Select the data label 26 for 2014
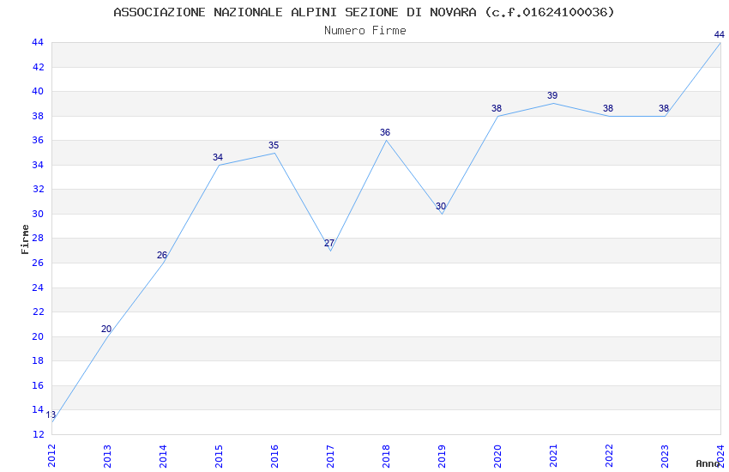Viewport: 729px width, 472px height. coord(162,255)
